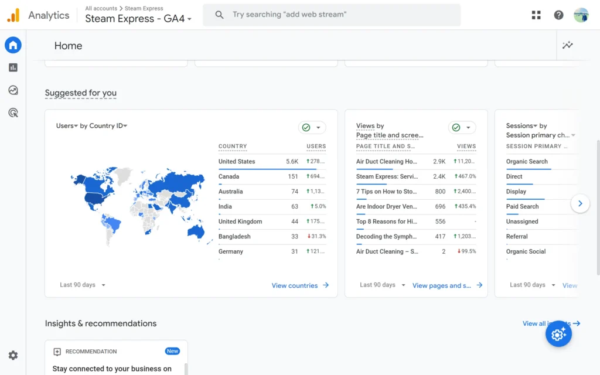Click the next arrow to scroll cards
Screen dimensions: 600x375
click(580, 204)
